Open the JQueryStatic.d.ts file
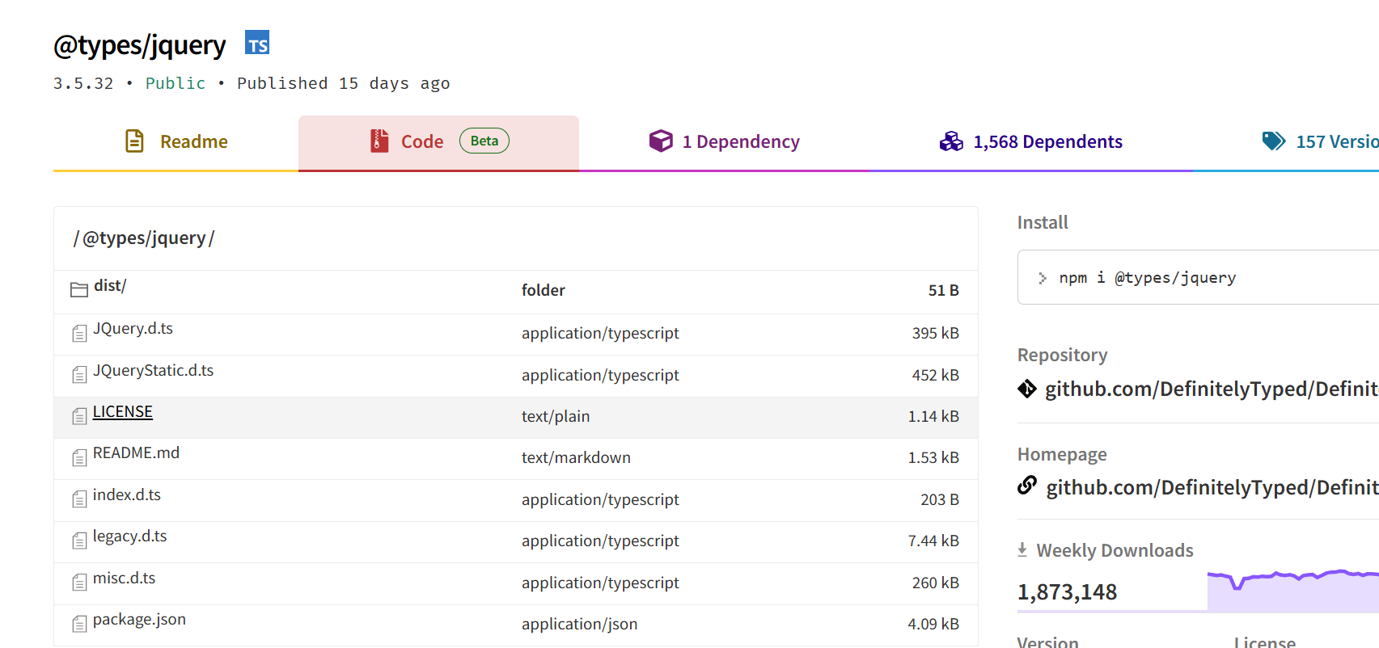 pyautogui.click(x=153, y=371)
